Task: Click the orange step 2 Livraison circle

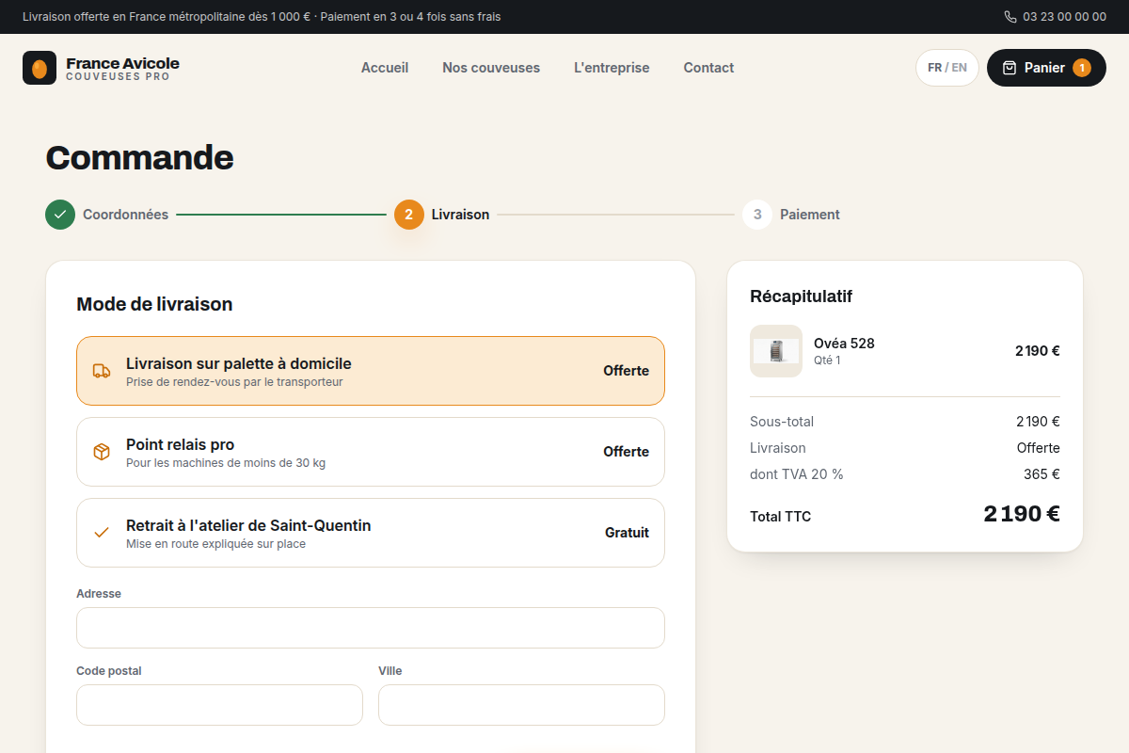Action: pyautogui.click(x=408, y=215)
